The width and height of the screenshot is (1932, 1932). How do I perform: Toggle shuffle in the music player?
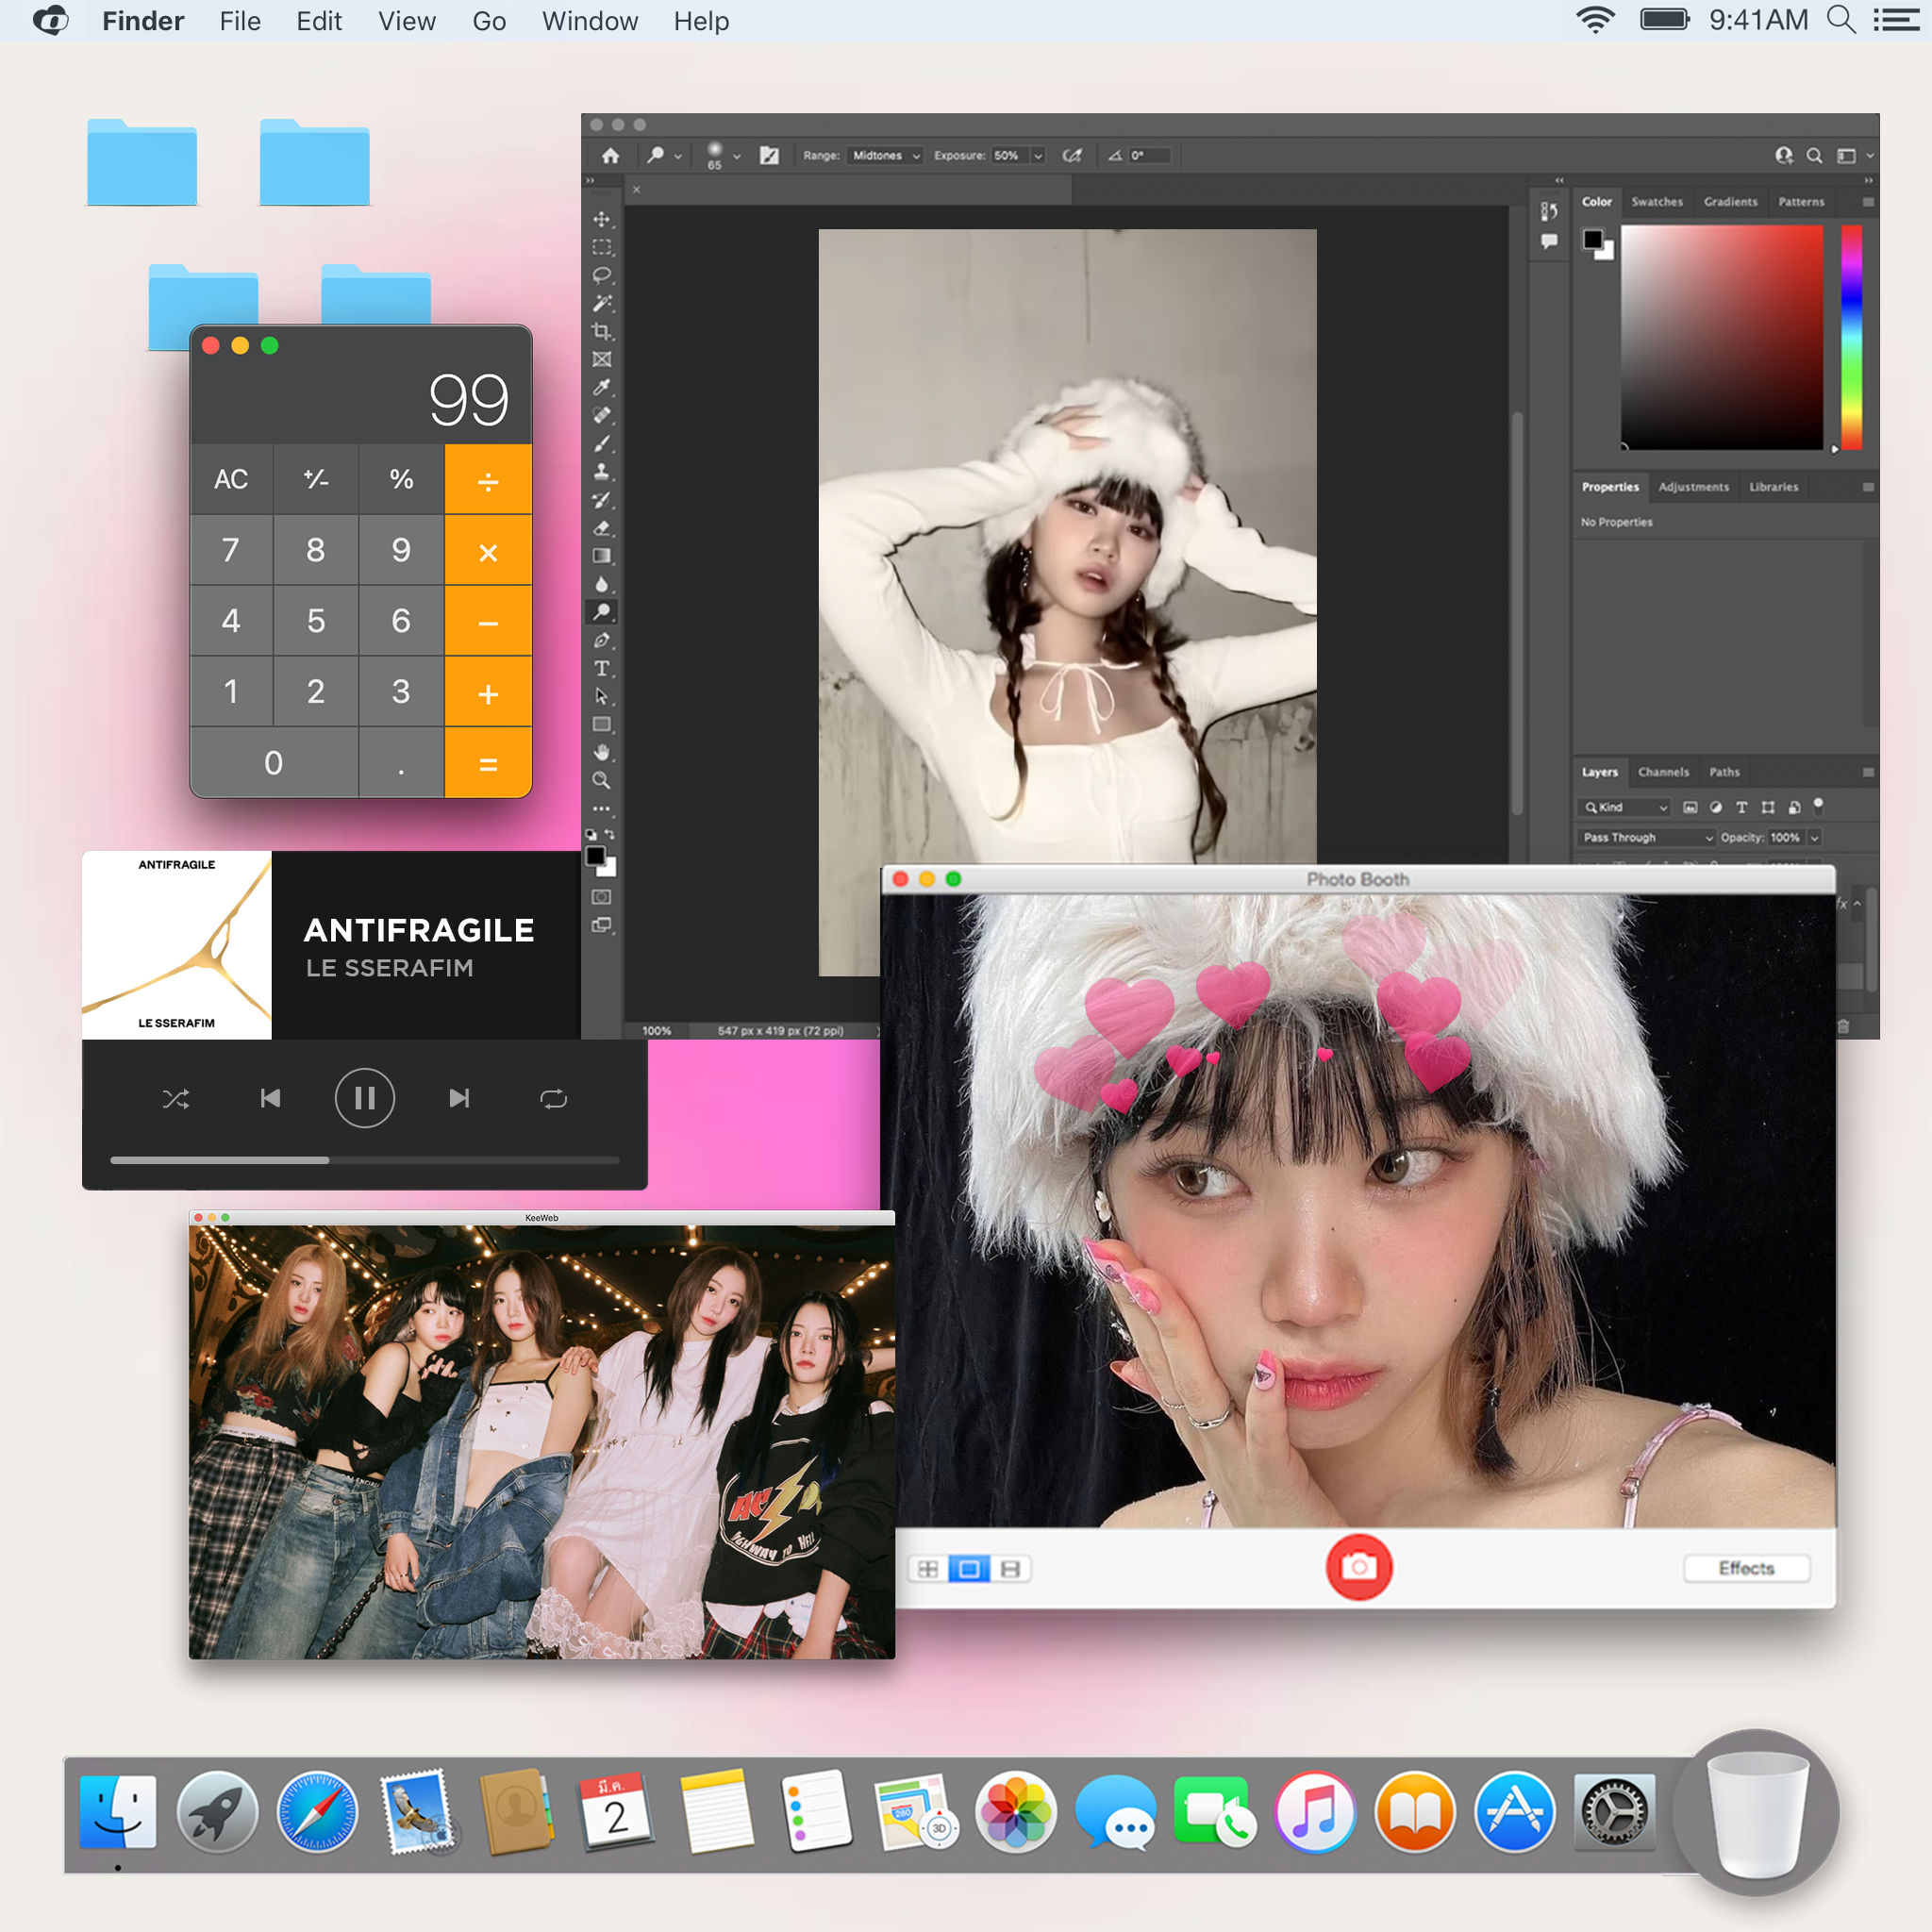coord(176,1099)
